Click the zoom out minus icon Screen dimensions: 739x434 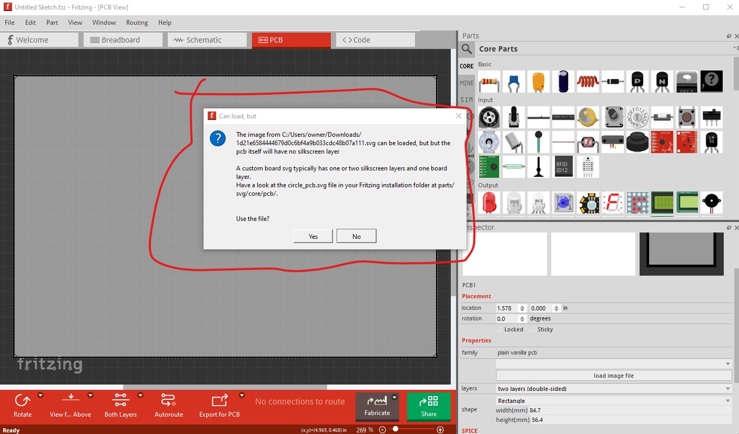tap(382, 430)
